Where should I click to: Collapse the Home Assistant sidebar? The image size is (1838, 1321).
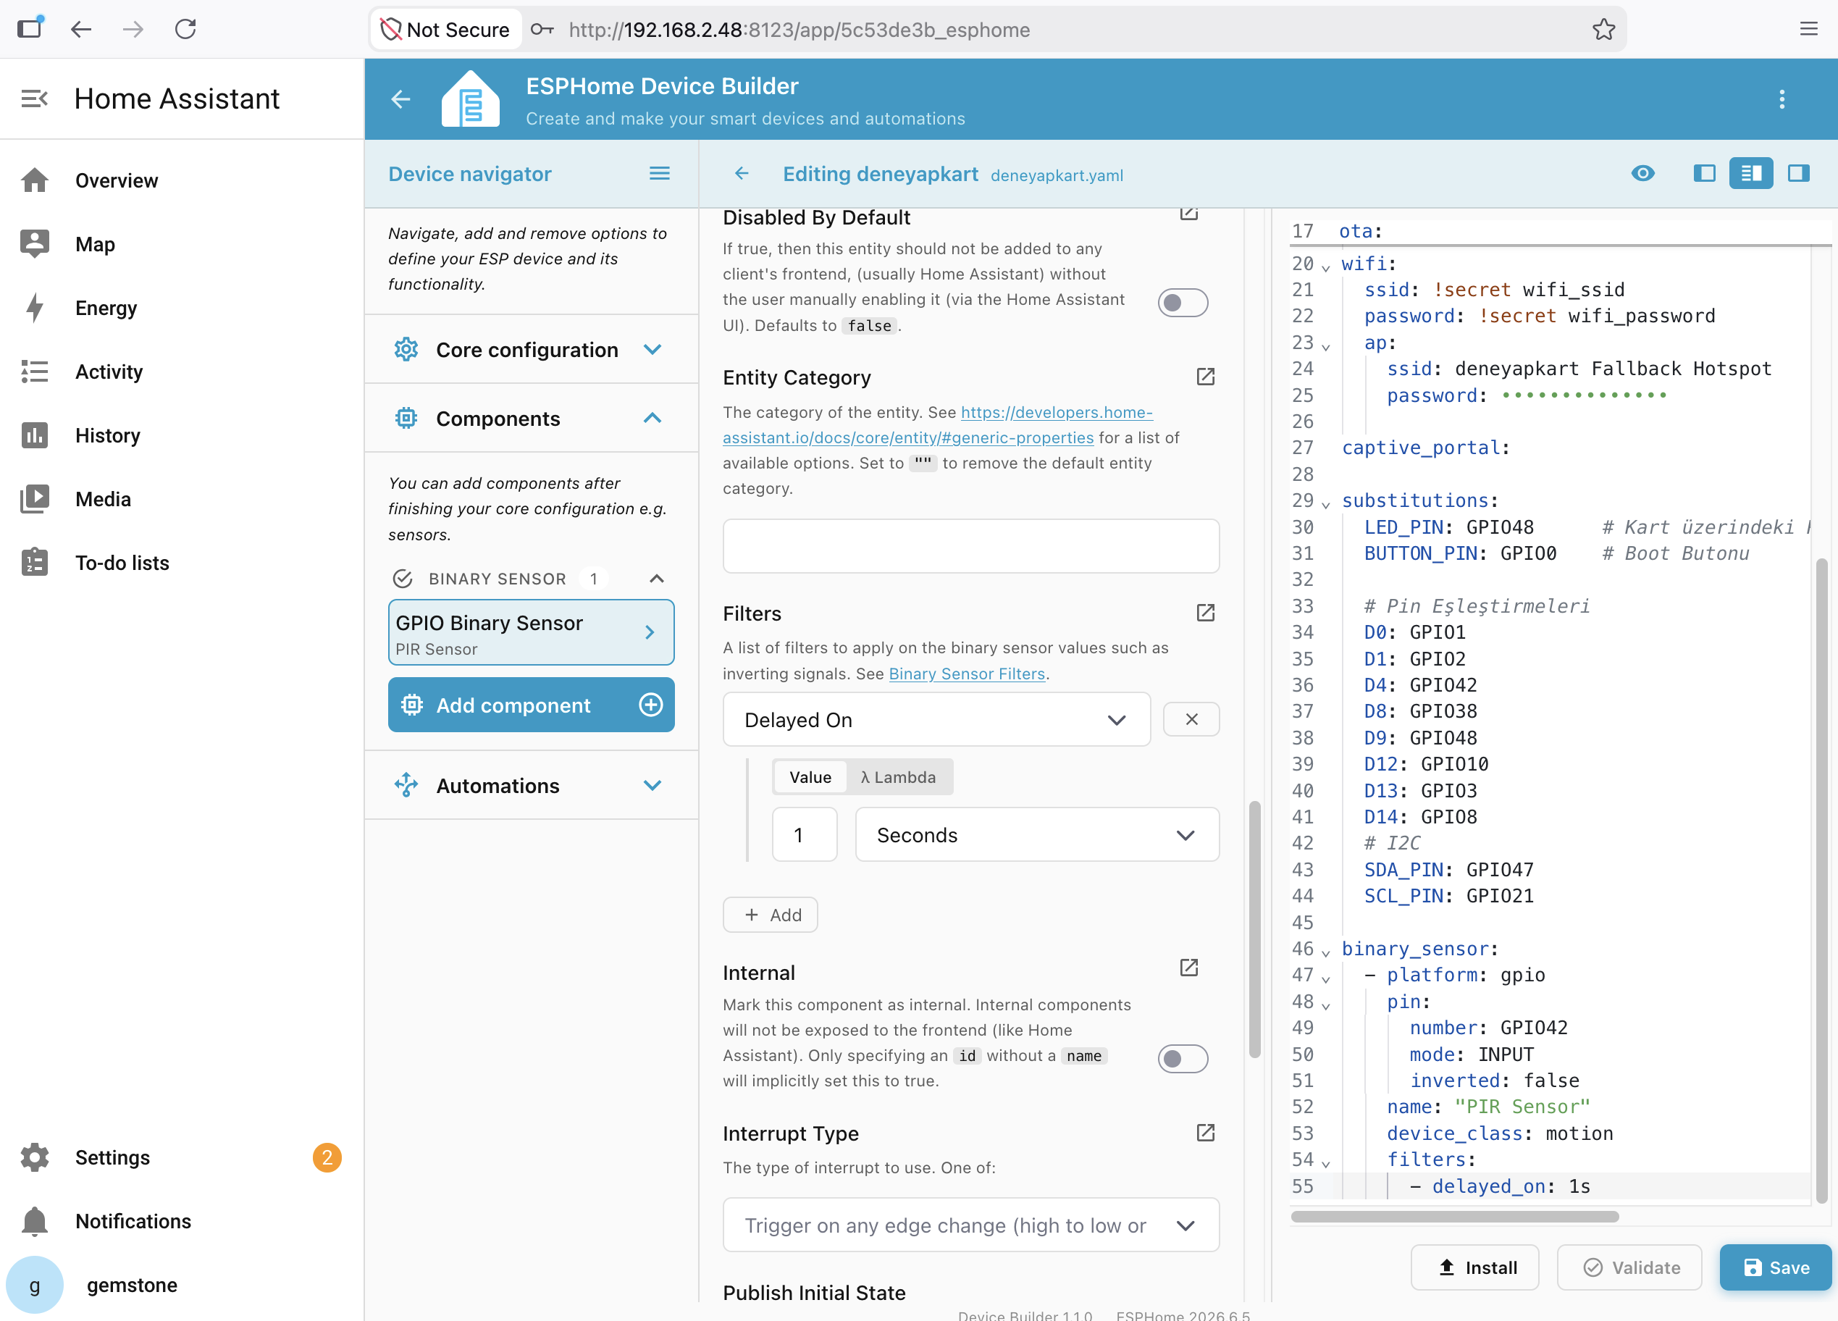[34, 99]
